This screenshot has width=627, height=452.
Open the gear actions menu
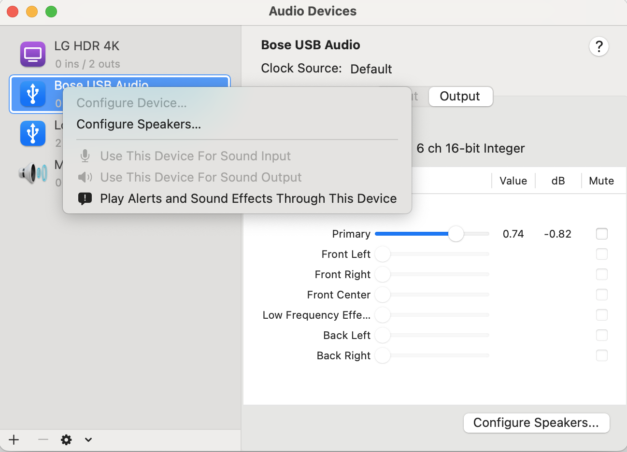pyautogui.click(x=66, y=439)
